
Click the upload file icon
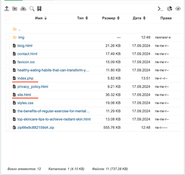[7, 9]
